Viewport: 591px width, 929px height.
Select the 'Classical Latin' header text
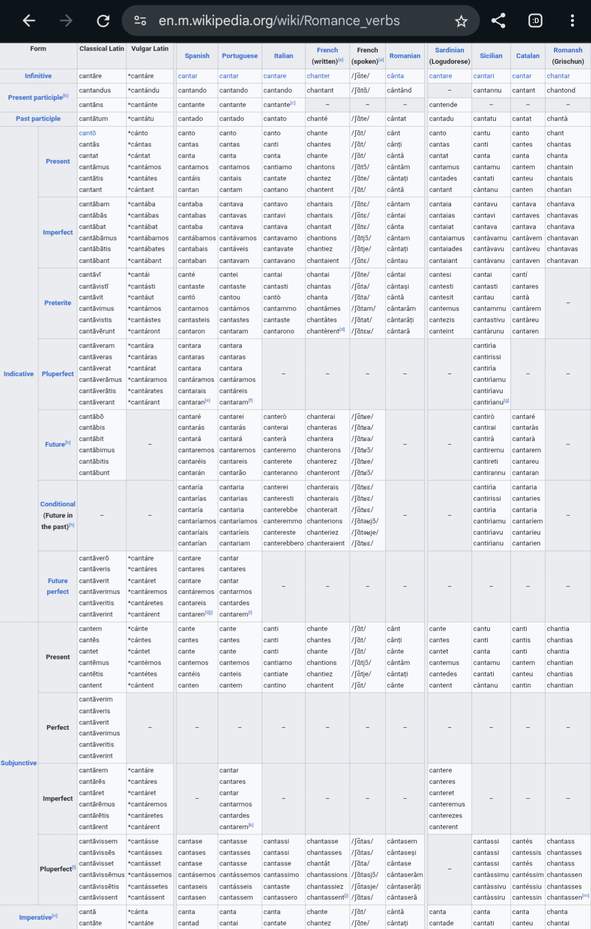tap(102, 48)
